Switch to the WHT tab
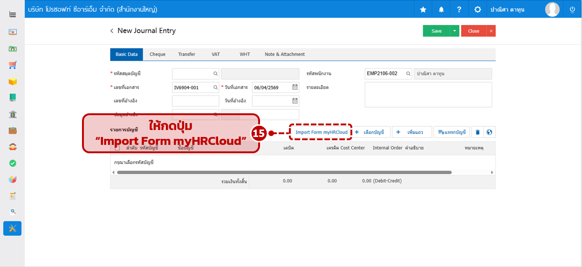 click(245, 54)
